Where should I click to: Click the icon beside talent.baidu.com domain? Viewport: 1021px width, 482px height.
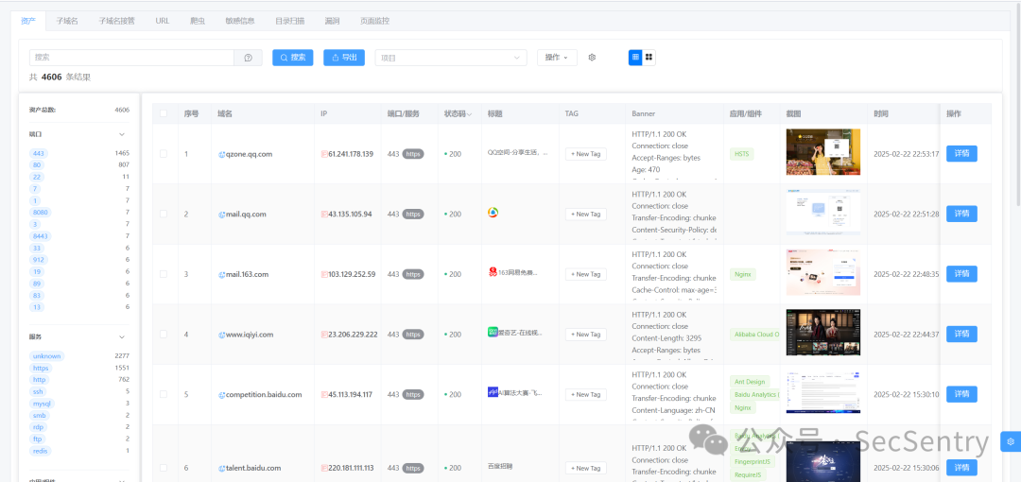tap(221, 469)
